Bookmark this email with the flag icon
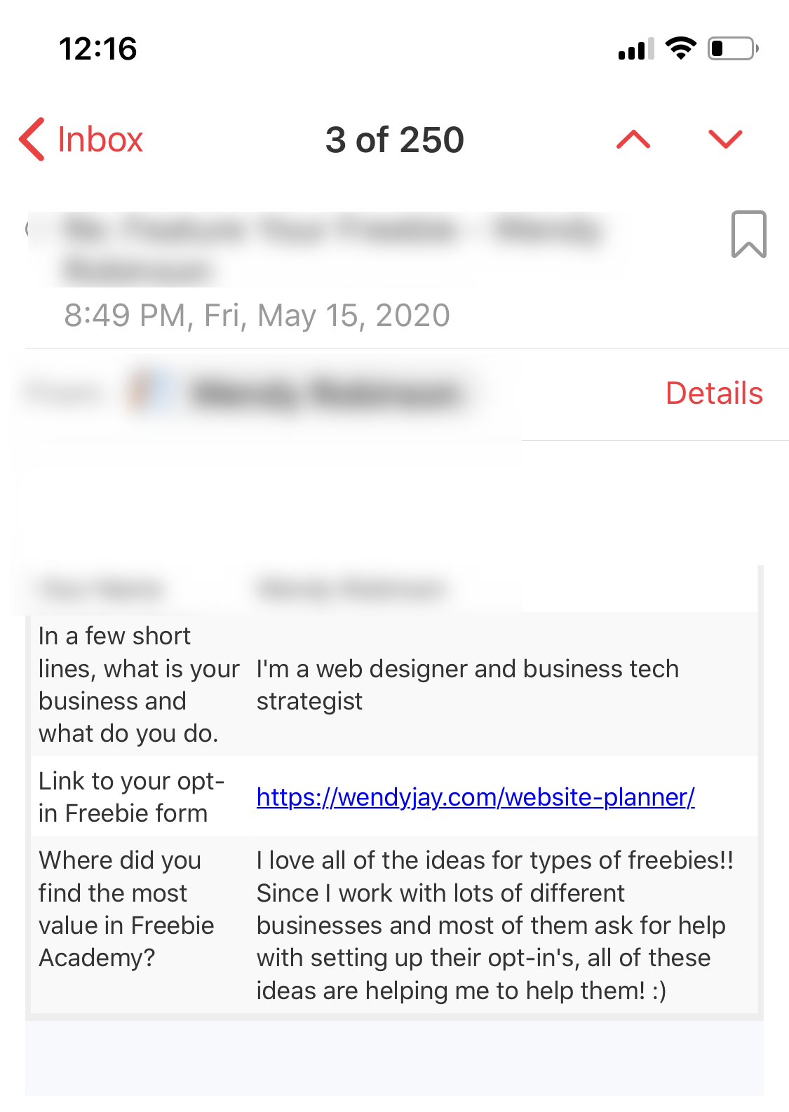 pos(748,234)
